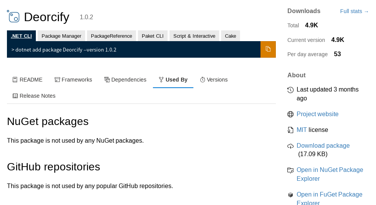Open the Release Notes section
Viewport: 376px width, 205px height.
tap(34, 96)
